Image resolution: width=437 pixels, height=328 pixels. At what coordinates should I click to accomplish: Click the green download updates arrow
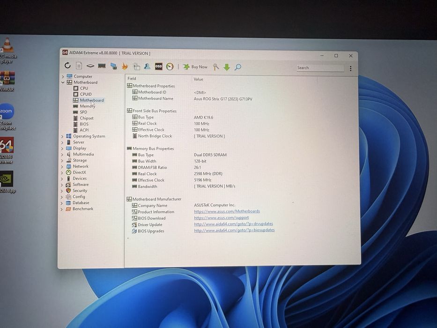(227, 67)
